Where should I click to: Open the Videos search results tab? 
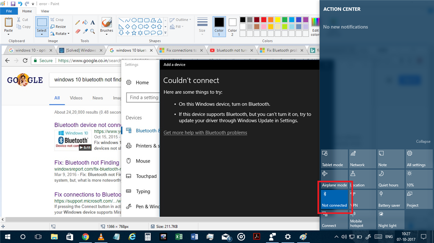pyautogui.click(x=76, y=98)
